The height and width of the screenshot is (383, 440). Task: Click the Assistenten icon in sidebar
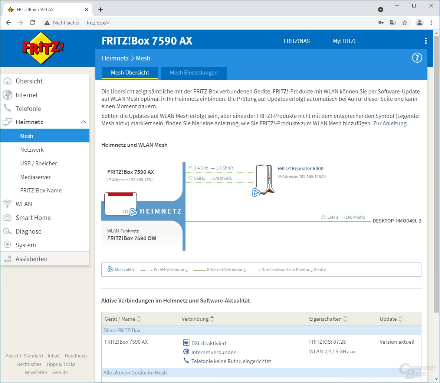(x=7, y=258)
